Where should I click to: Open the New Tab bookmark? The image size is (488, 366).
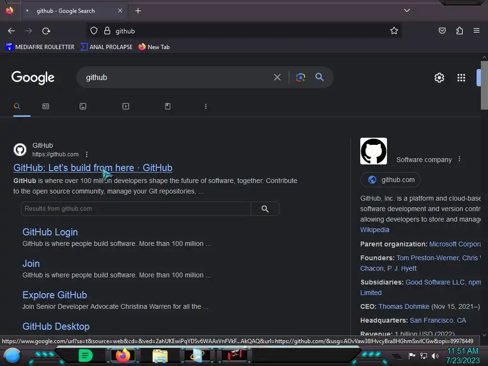pyautogui.click(x=154, y=47)
